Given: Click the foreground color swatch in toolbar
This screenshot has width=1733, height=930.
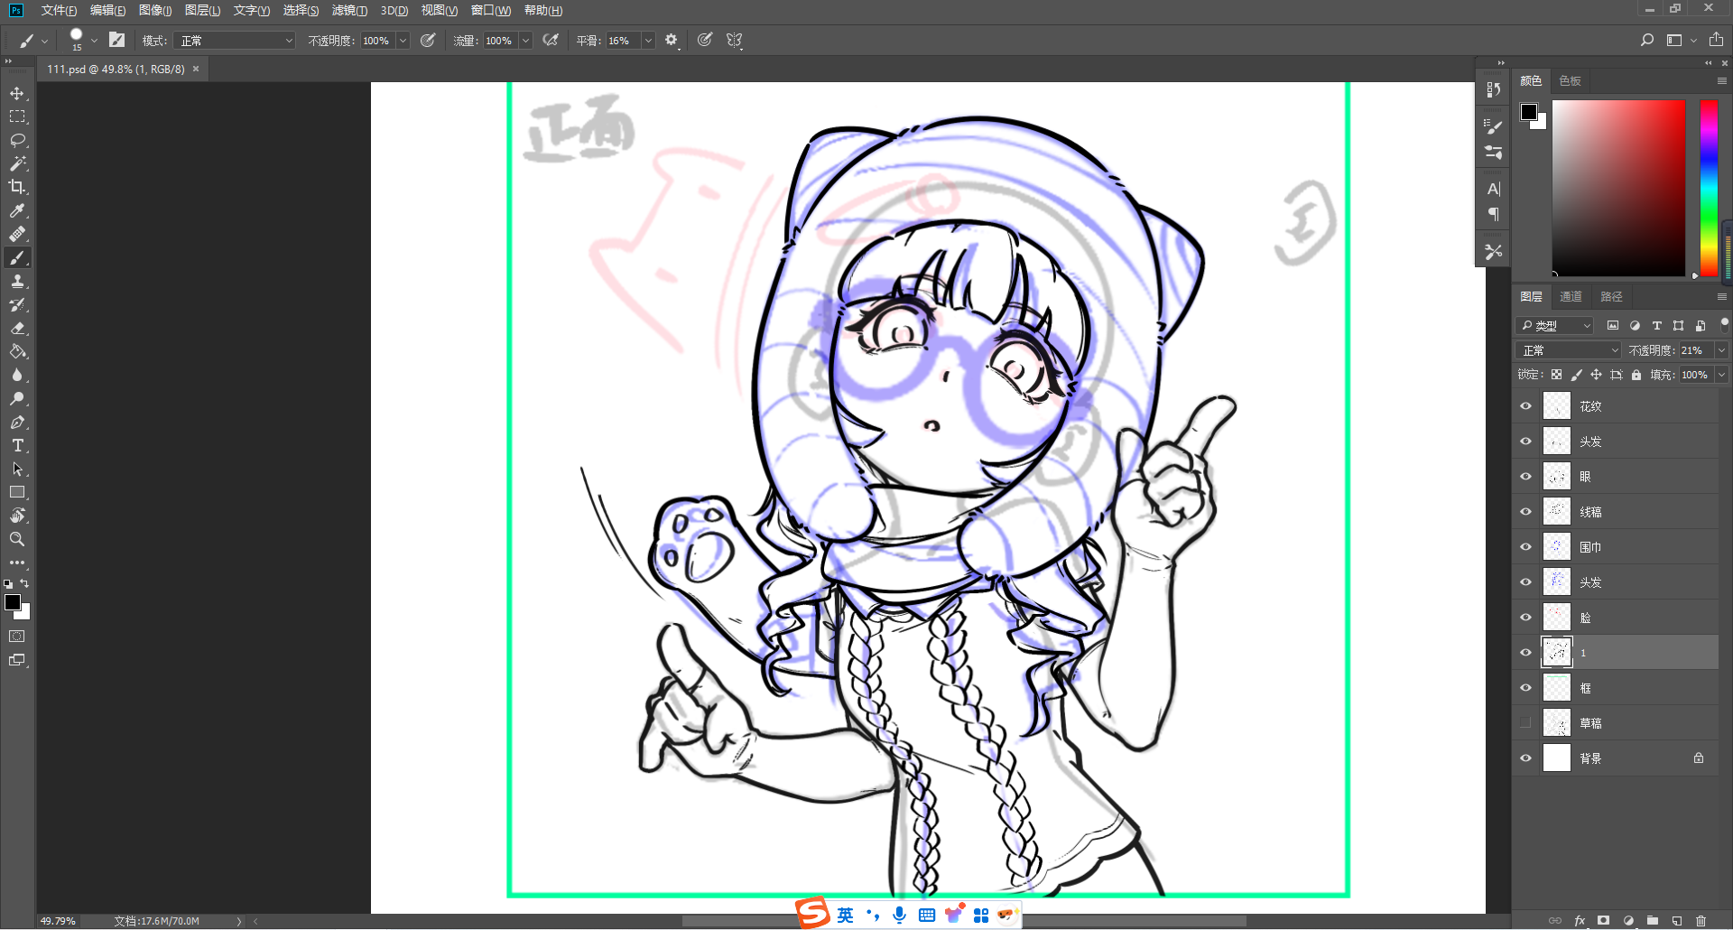Looking at the screenshot, I should tap(13, 603).
